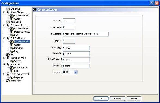Click icon beside Gift Certificate Log
Viewport: 160px width, 103px height.
point(12,51)
